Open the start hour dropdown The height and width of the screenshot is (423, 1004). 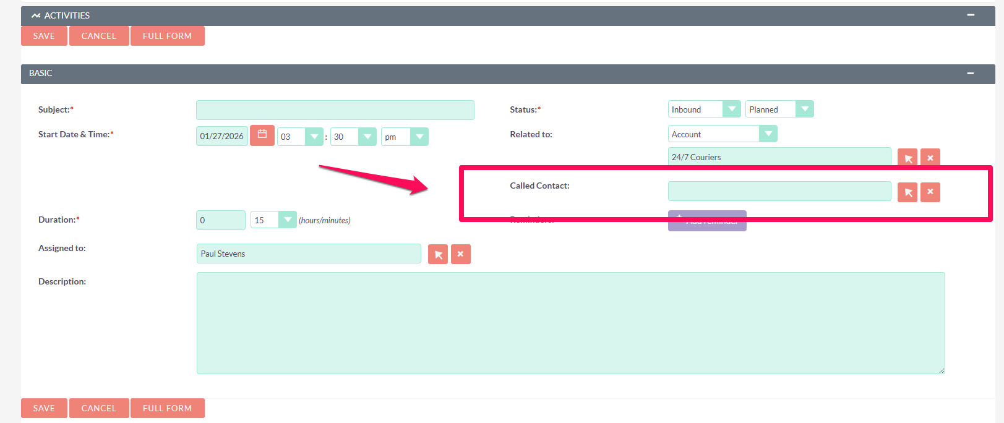click(x=300, y=137)
